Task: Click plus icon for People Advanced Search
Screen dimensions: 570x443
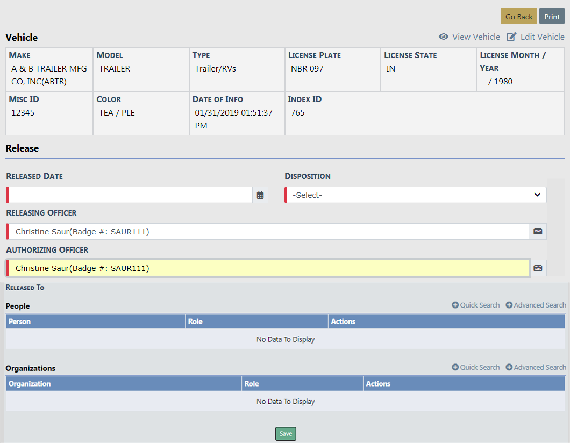Action: (509, 305)
